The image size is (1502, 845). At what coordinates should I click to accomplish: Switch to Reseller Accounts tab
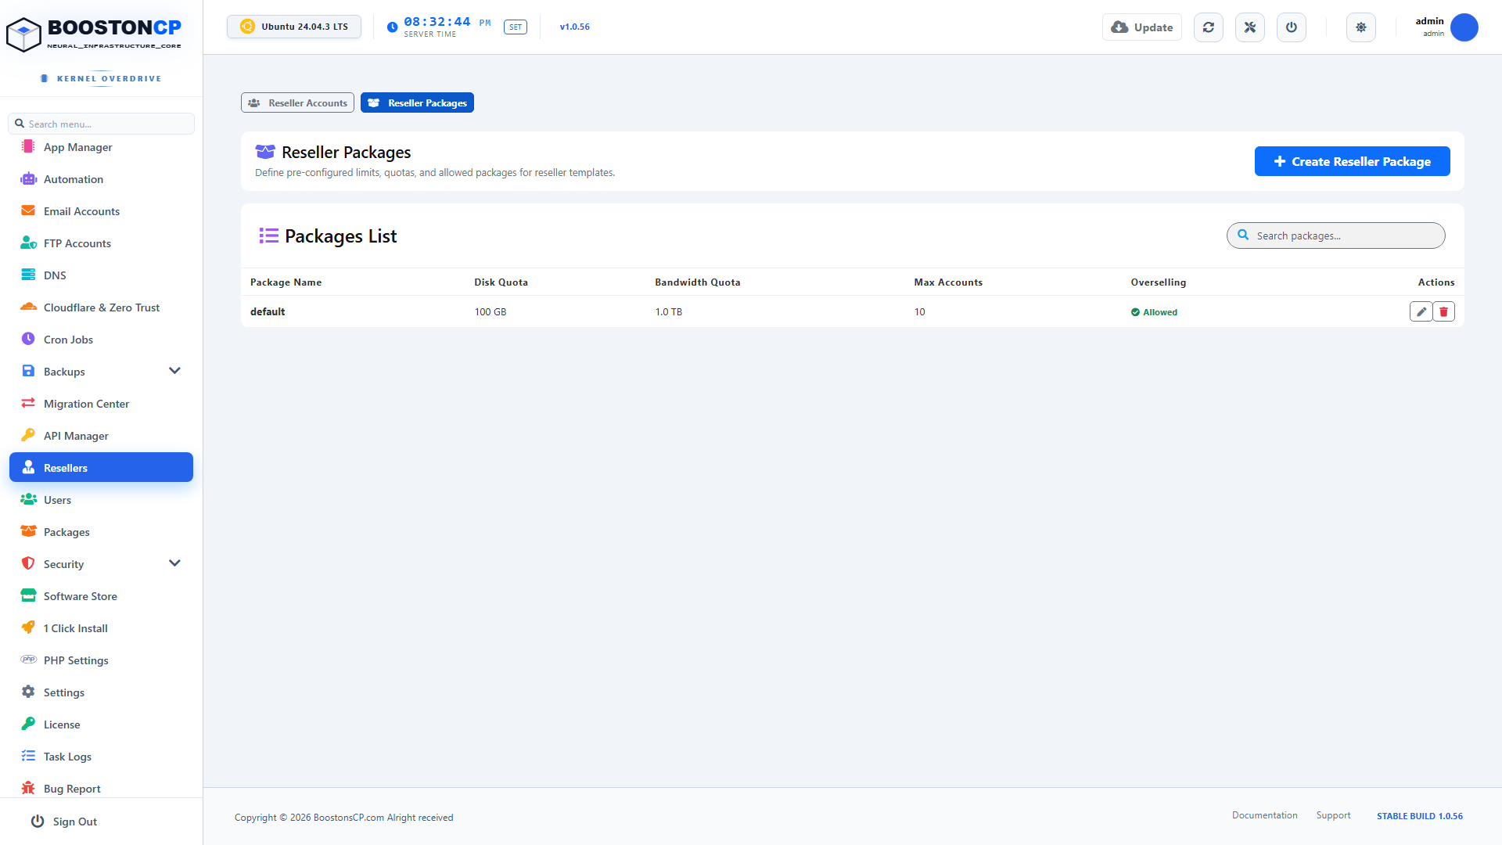point(297,102)
